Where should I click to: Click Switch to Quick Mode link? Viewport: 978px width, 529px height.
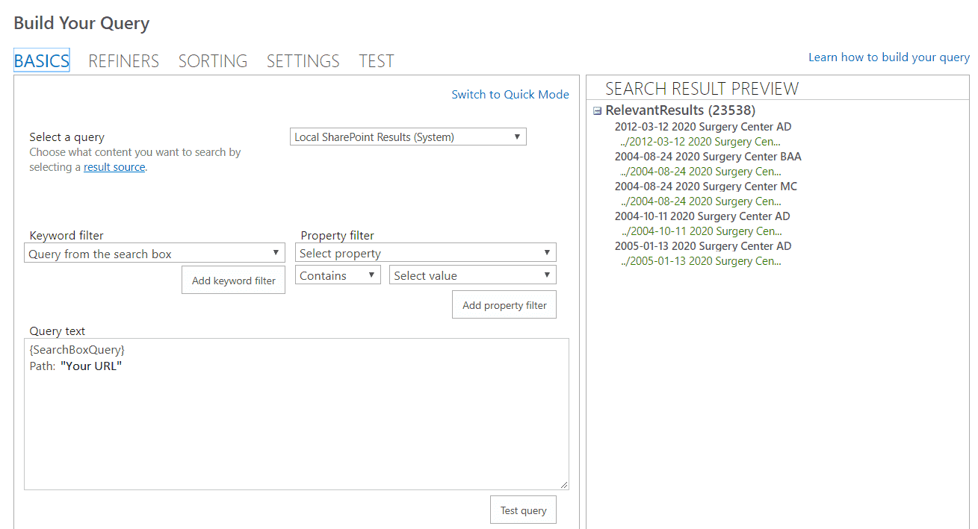point(510,95)
